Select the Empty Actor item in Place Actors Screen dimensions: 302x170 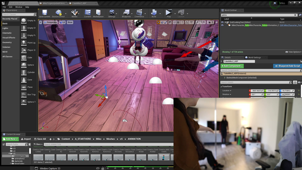28,20
